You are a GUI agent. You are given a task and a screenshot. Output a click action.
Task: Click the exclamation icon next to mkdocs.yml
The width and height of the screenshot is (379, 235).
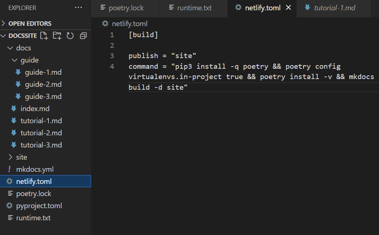click(x=10, y=169)
